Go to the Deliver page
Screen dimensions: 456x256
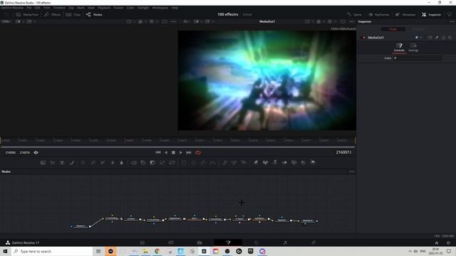(x=313, y=242)
